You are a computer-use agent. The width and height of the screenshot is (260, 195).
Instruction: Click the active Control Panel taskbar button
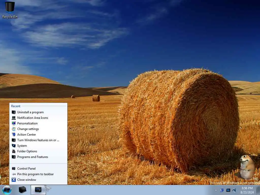(38, 190)
